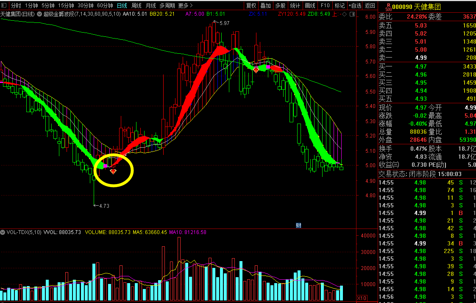
Task: Click the 标记 mark button
Action: 340,6
